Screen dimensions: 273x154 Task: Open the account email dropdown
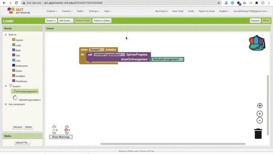point(251,11)
